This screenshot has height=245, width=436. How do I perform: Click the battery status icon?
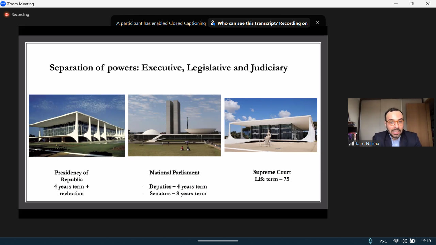412,241
